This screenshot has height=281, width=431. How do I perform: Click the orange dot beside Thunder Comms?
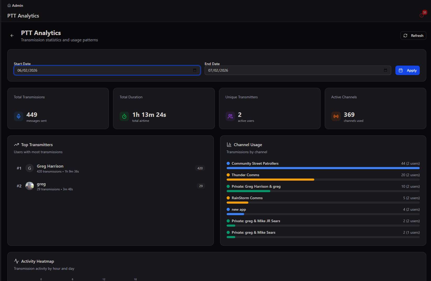pyautogui.click(x=228, y=175)
